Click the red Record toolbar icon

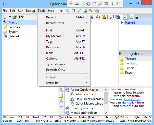coord(61,11)
